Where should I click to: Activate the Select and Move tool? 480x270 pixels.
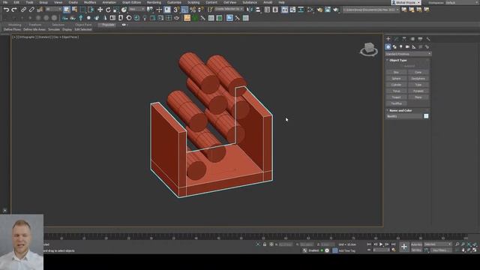100,10
